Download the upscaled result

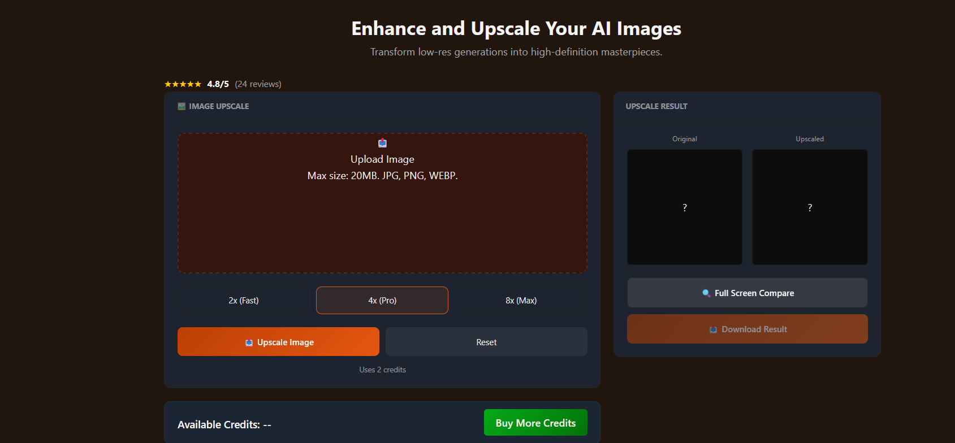pyautogui.click(x=747, y=329)
